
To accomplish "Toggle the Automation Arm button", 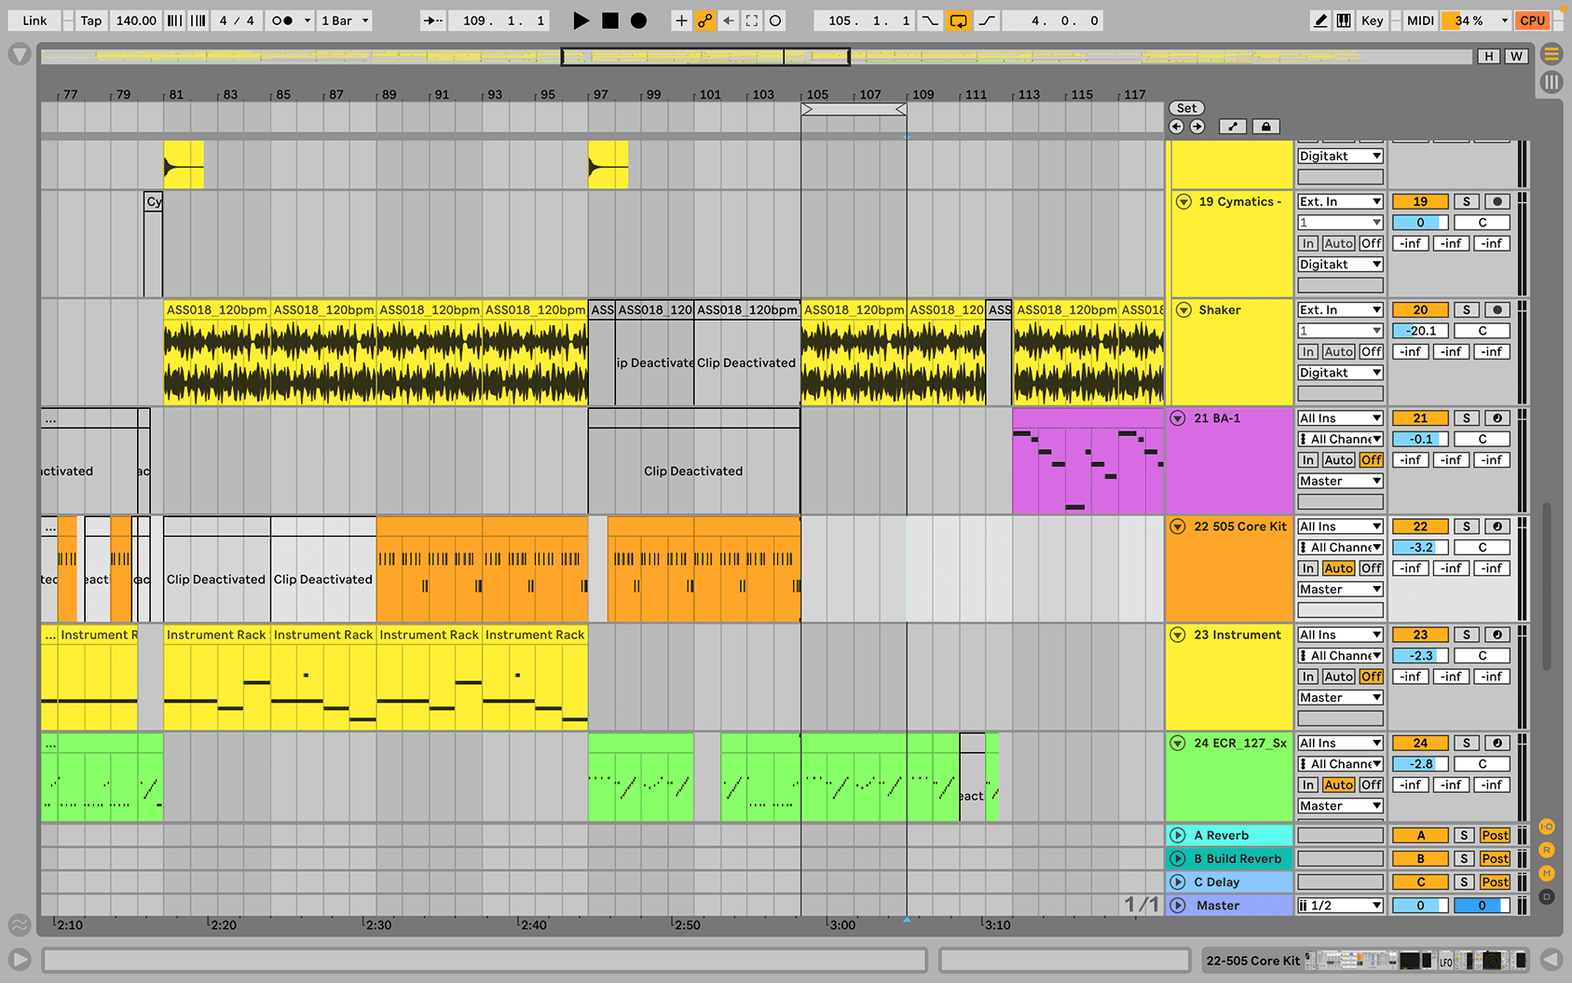I will click(705, 20).
